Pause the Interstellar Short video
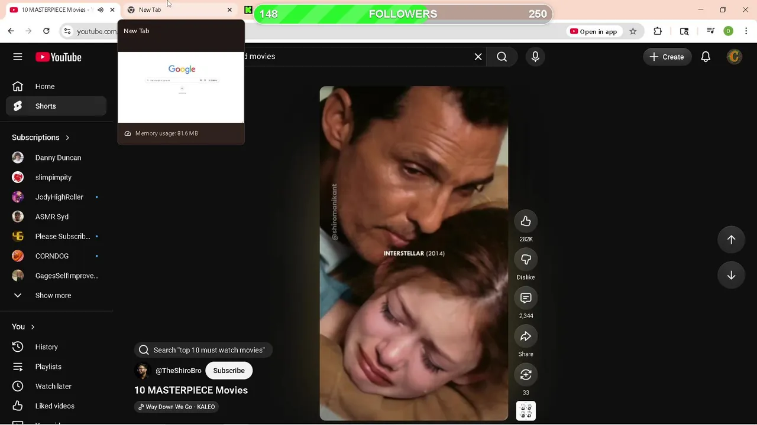 [414, 253]
